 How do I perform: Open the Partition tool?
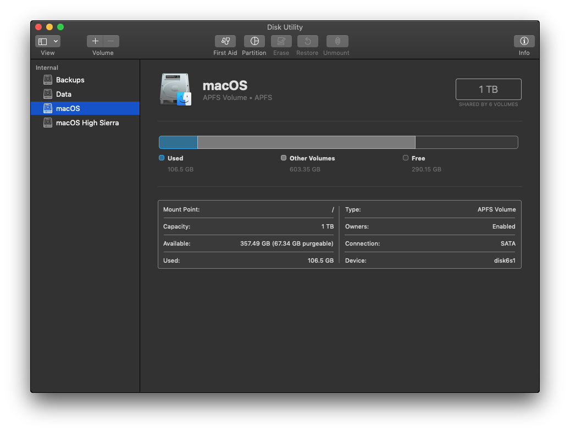(254, 41)
